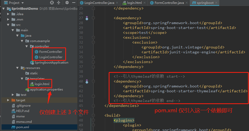Click gutter dependency icon on line 27
This screenshot has height=131, width=249.
tap(87, 18)
